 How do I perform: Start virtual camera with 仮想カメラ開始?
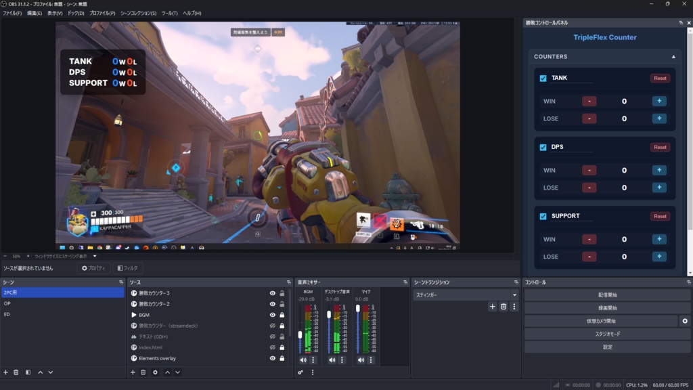pyautogui.click(x=601, y=321)
